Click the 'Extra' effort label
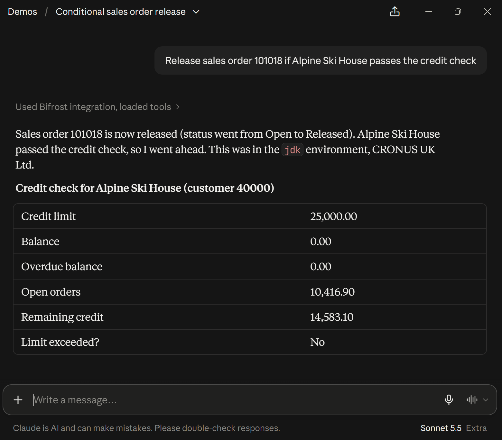Viewport: 502px width, 440px height. coord(476,428)
